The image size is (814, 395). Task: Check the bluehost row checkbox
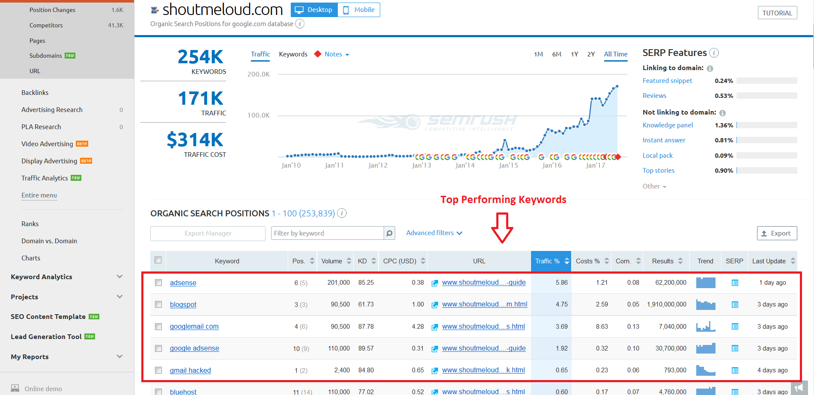coord(158,392)
